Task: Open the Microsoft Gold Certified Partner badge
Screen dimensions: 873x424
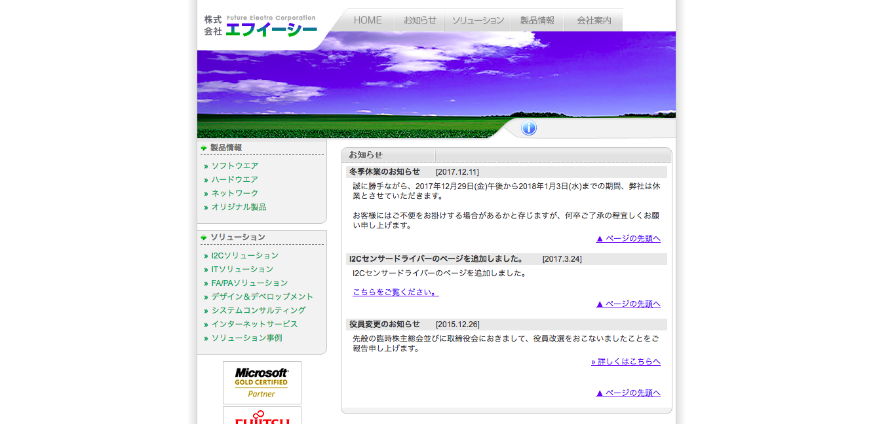Action: click(x=262, y=383)
